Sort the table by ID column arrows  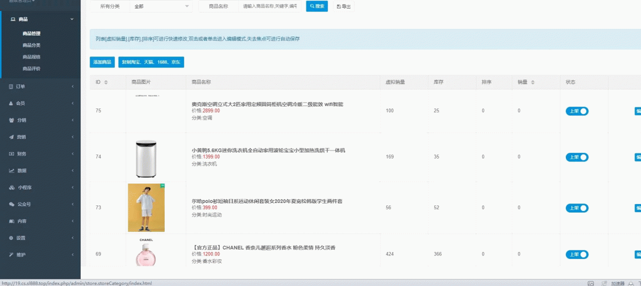pos(106,82)
